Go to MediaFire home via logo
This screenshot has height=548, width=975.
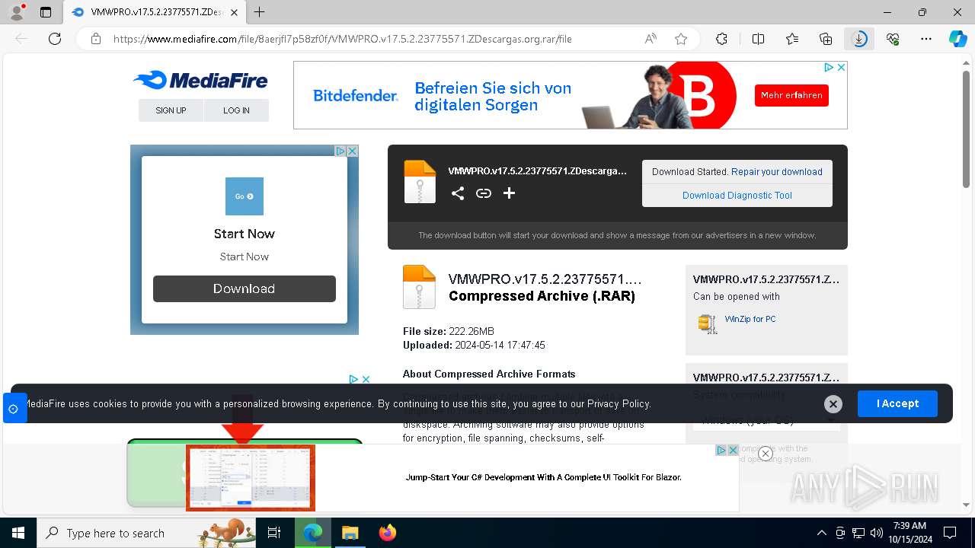(200, 80)
